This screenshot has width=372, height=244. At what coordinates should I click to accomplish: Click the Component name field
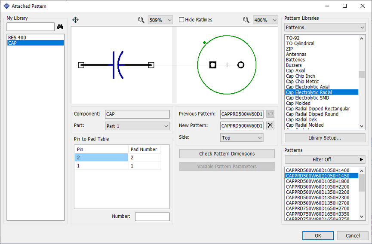(x=137, y=114)
